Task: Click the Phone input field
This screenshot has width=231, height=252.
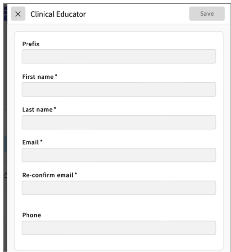Action: tap(118, 228)
